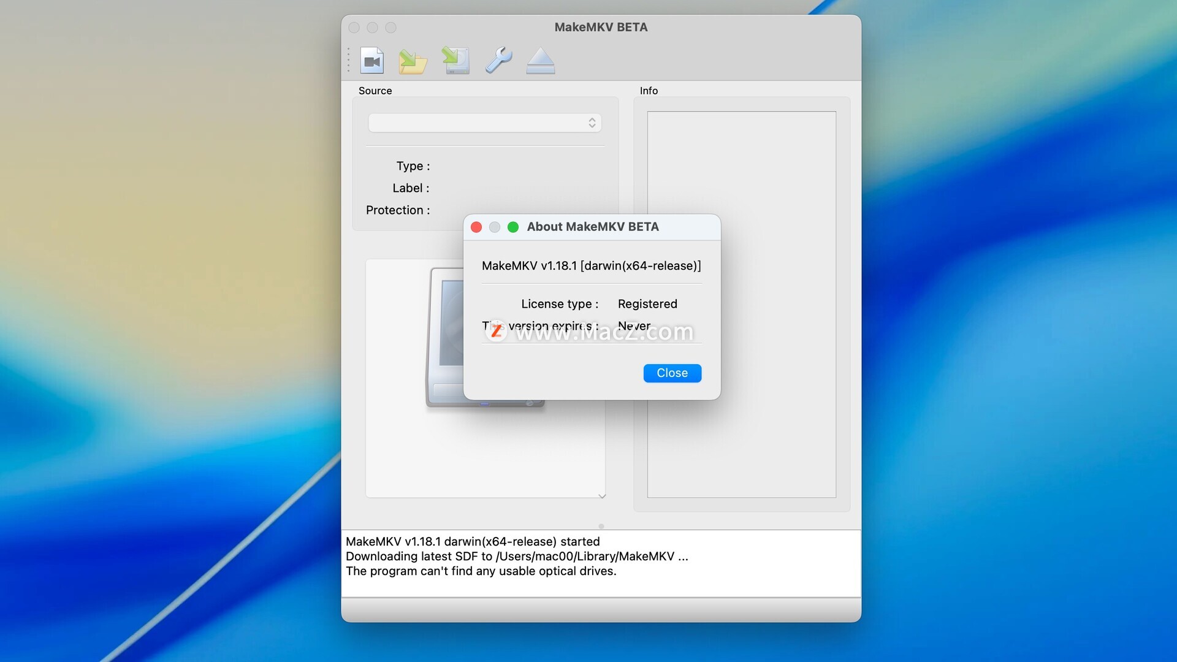Screen dimensions: 1177x662
Task: Click the log line about optical drives
Action: pos(481,571)
